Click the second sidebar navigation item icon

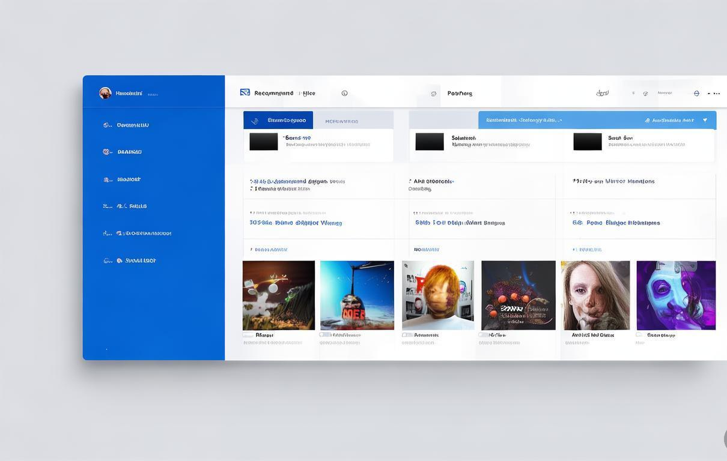[x=107, y=152]
